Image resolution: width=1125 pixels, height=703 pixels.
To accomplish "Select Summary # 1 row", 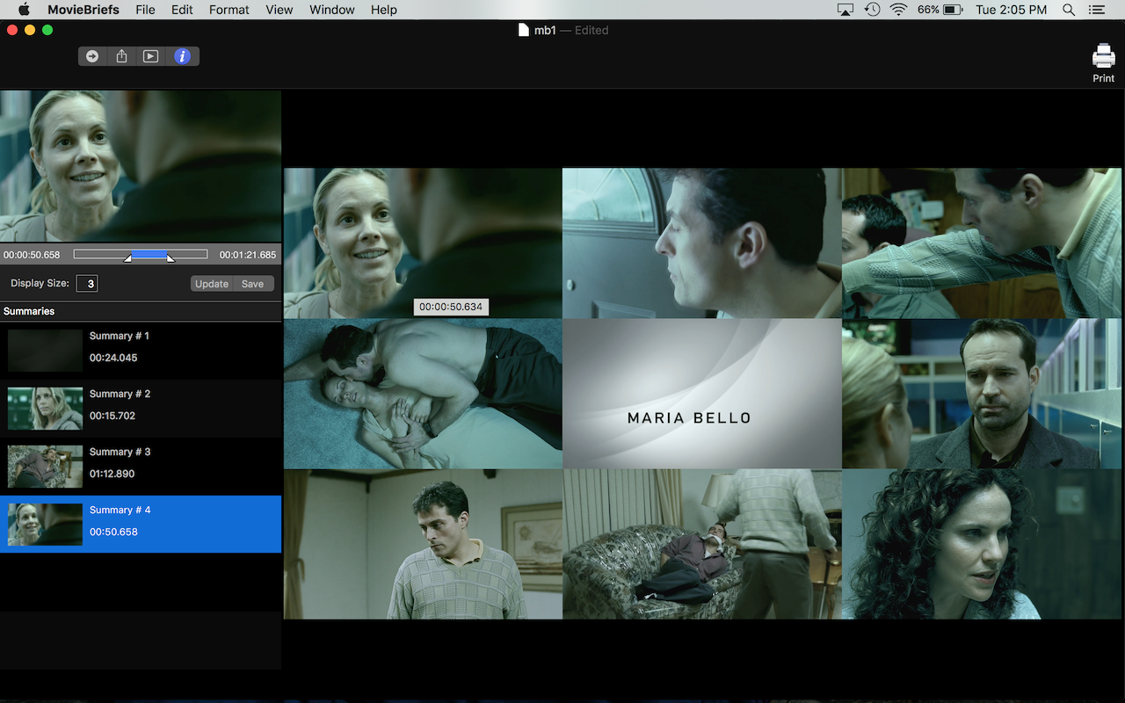I will 141,351.
